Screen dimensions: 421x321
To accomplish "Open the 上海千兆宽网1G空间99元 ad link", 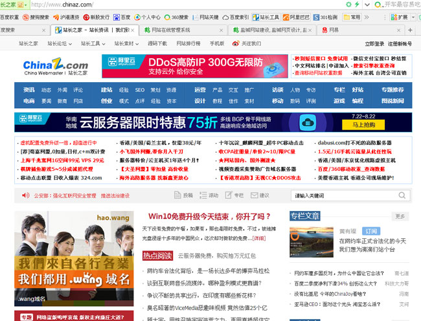I will (x=62, y=160).
